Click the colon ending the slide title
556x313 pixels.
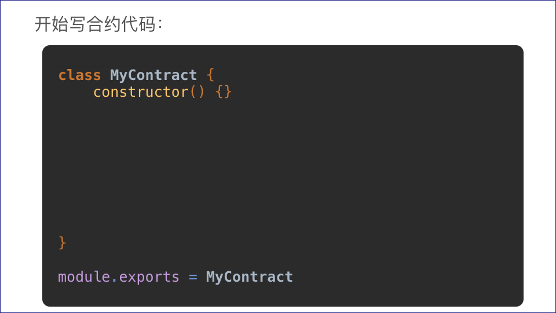click(x=160, y=25)
